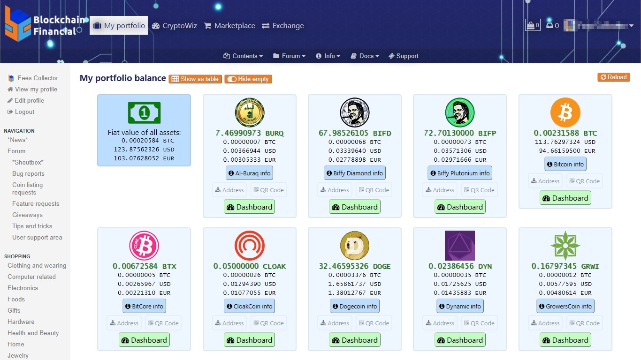641x360 pixels.
Task: Open the Contents dropdown menu
Action: [243, 56]
